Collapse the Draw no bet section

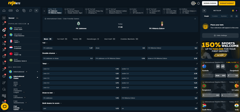tap(54, 93)
